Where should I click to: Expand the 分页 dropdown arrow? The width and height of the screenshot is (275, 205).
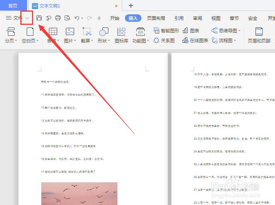click(16, 41)
